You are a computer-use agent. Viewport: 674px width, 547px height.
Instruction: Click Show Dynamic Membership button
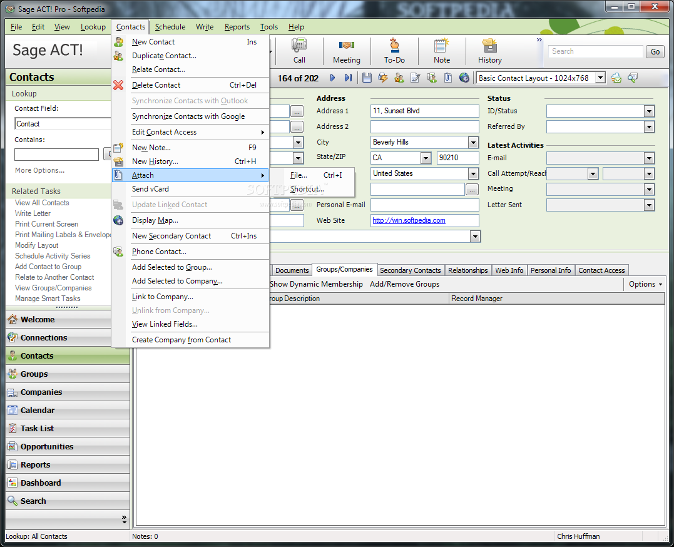316,284
